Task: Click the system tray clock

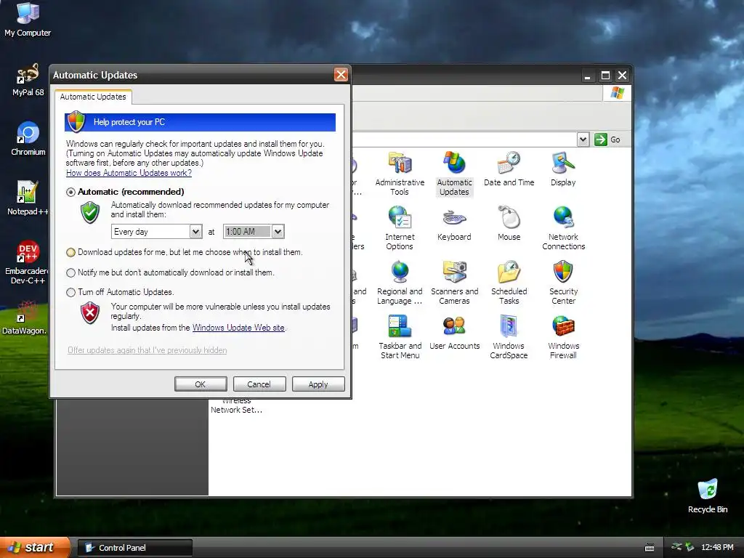Action: (717, 548)
